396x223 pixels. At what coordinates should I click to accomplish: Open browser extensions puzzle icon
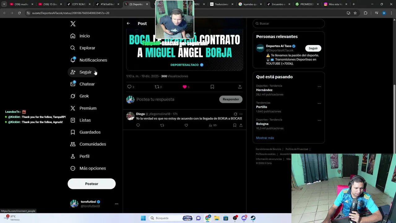click(365, 13)
